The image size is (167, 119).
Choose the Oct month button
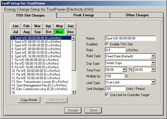pyautogui.click(x=49, y=32)
